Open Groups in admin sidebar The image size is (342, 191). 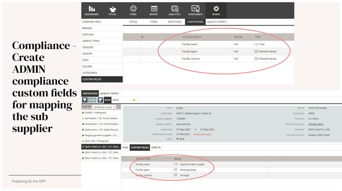coord(102,54)
